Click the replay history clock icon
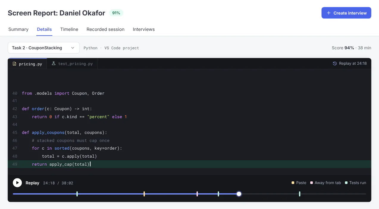The height and width of the screenshot is (209, 379). [335, 64]
